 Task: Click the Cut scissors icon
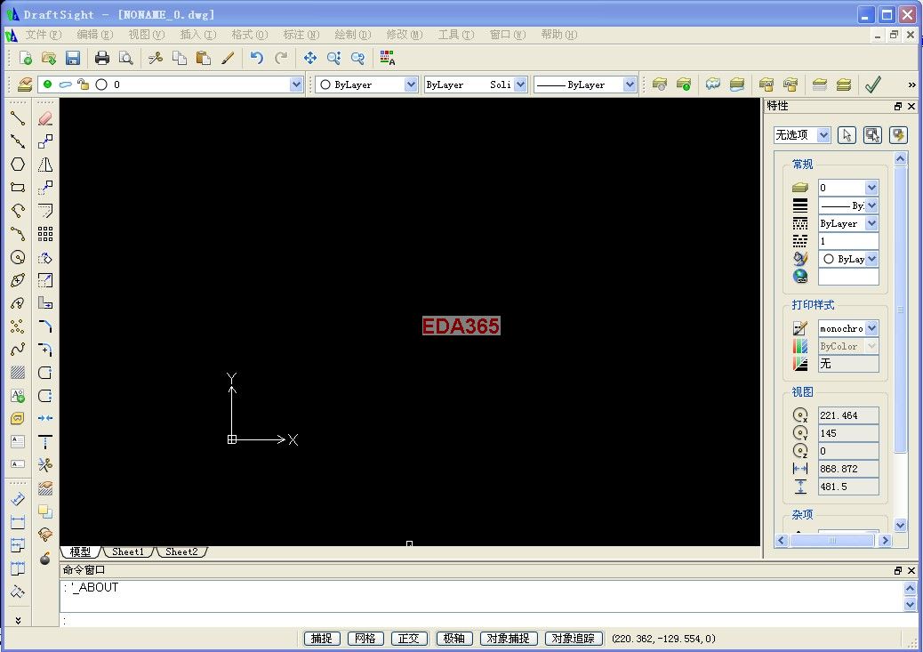(x=156, y=58)
